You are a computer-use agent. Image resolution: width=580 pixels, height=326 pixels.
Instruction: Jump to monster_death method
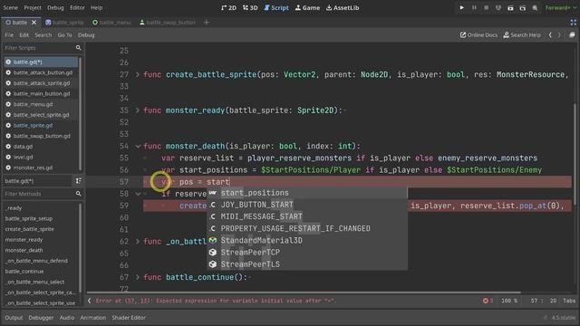pos(24,250)
